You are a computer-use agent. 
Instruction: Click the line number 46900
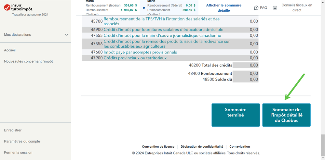(97, 30)
